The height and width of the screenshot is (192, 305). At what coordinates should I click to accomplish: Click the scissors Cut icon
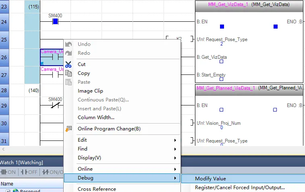tap(68, 64)
